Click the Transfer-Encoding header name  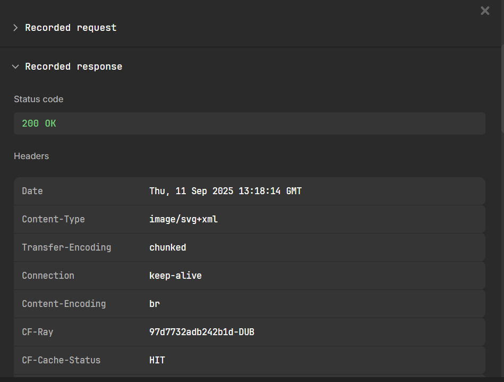click(66, 247)
